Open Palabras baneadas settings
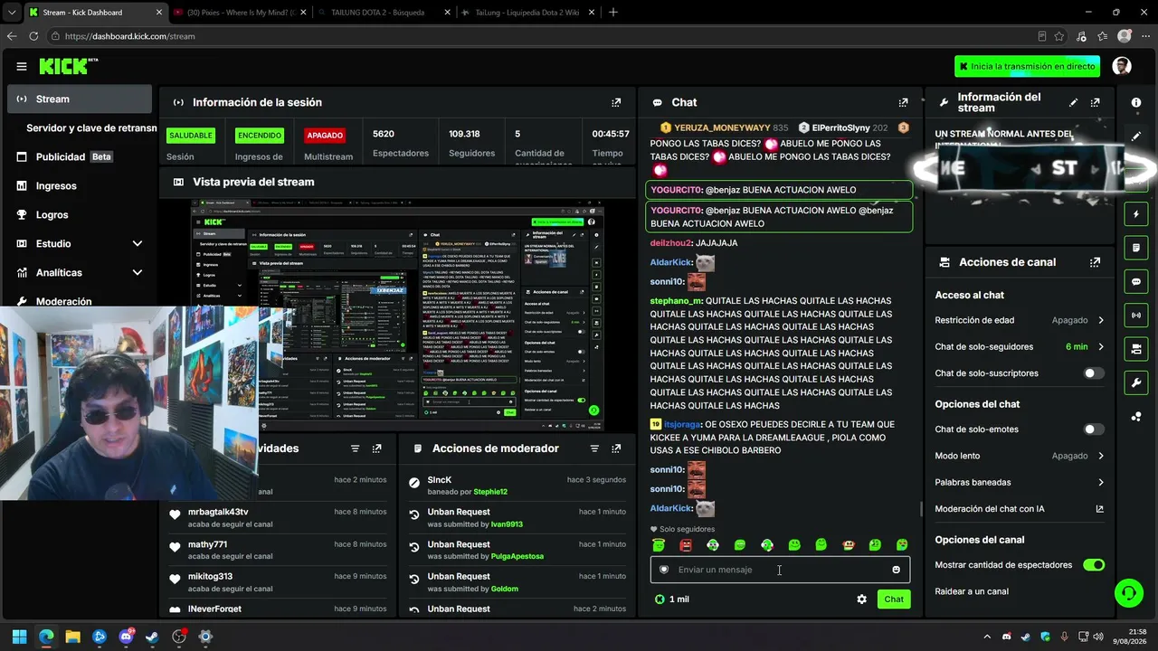 pyautogui.click(x=1020, y=482)
